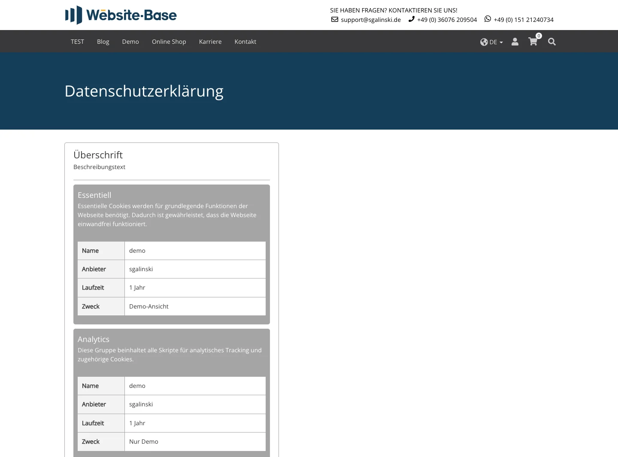
Task: Select the WhatsApp icon in the header
Action: click(488, 19)
